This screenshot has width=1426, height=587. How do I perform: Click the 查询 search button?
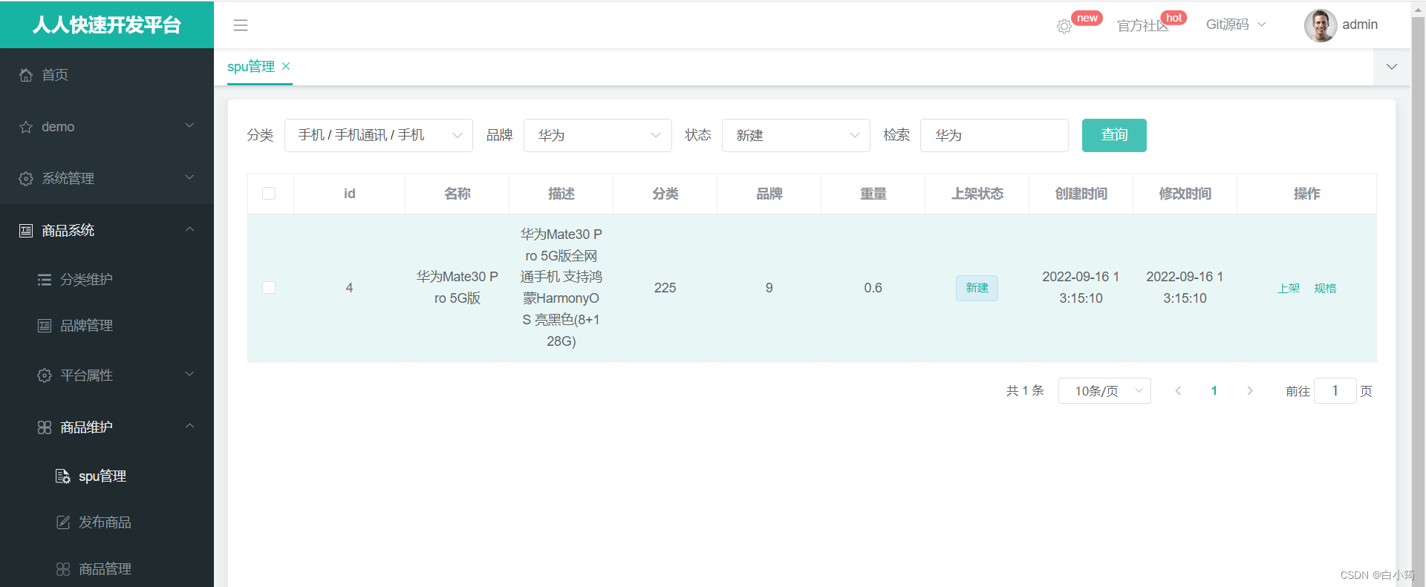click(1114, 135)
